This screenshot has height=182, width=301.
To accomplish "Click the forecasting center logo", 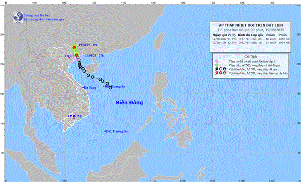I will coord(18,17).
